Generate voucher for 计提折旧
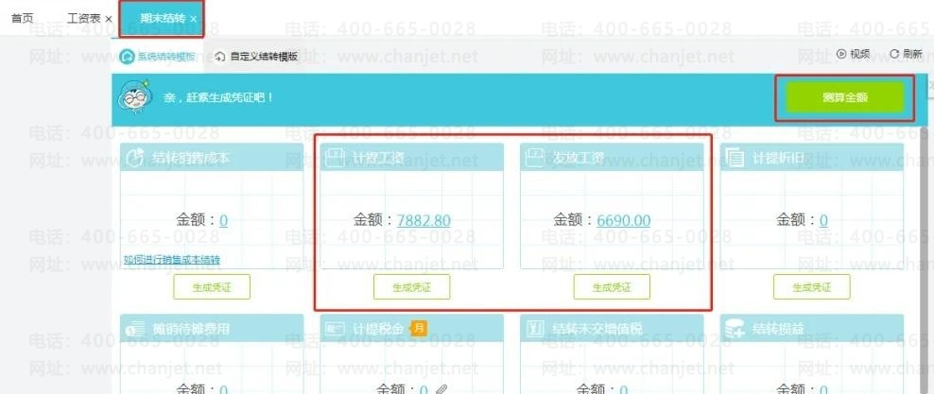Viewport: 934px width, 394px height. click(x=812, y=287)
